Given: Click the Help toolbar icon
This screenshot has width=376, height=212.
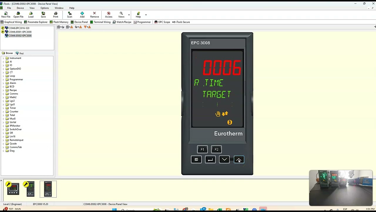Looking at the screenshot, I should pyautogui.click(x=138, y=15).
